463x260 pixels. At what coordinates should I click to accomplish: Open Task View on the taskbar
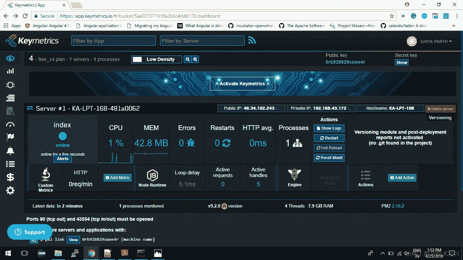click(x=24, y=253)
